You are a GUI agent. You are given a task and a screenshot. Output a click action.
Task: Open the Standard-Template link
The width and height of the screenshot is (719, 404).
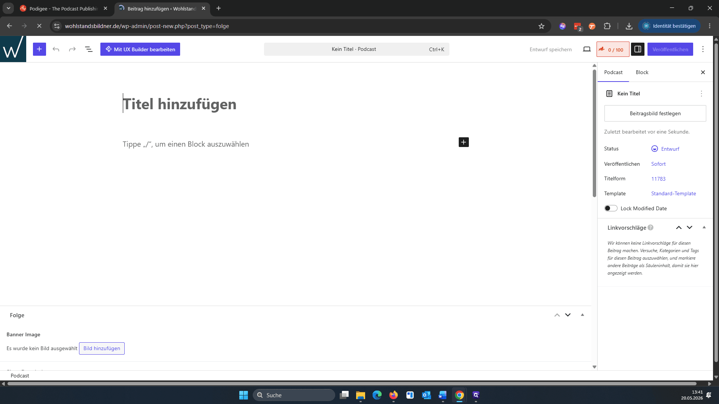pos(673,193)
